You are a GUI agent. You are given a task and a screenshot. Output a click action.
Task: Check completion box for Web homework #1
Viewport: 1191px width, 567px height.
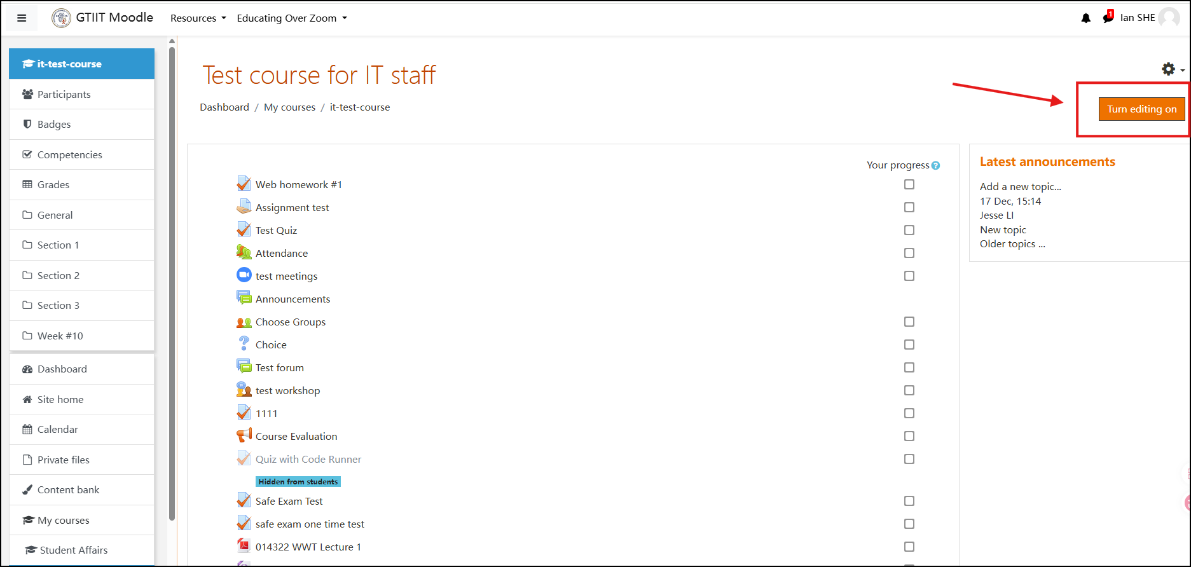tap(909, 184)
